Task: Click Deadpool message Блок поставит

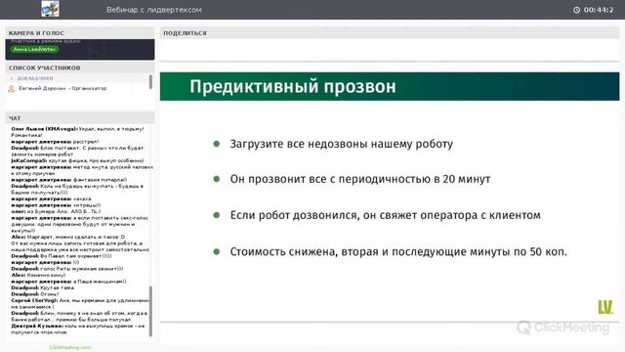Action: 77,151
